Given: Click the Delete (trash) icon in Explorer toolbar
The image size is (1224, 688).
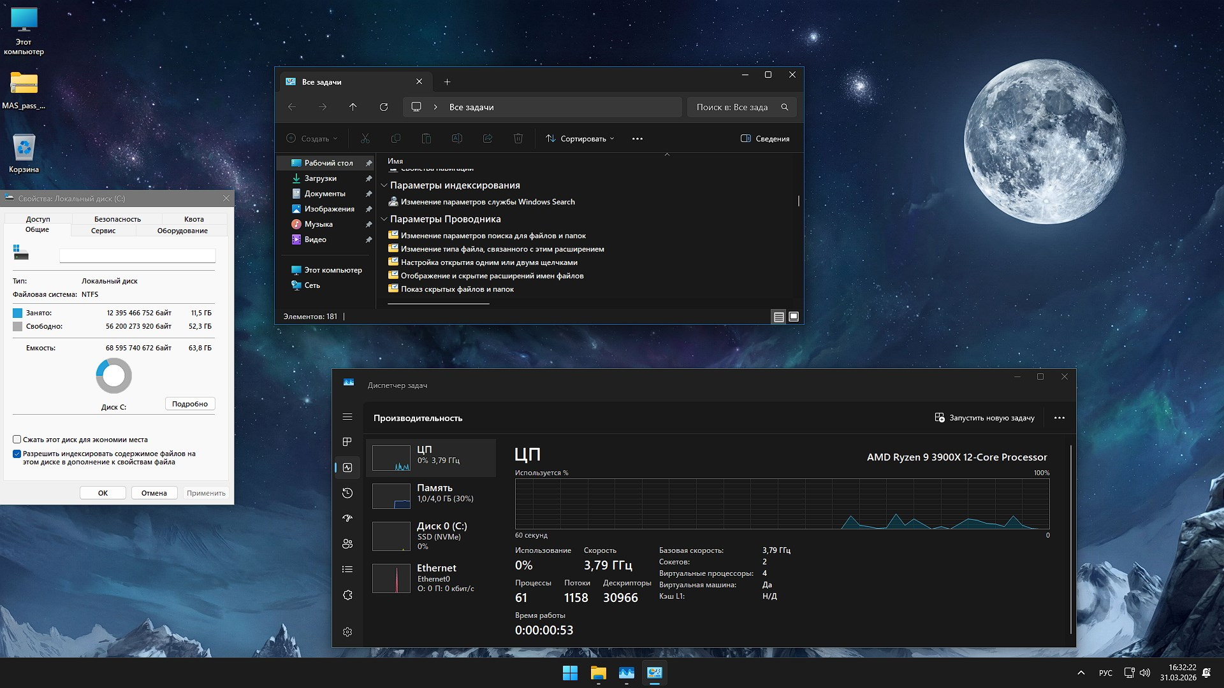Looking at the screenshot, I should tap(518, 138).
